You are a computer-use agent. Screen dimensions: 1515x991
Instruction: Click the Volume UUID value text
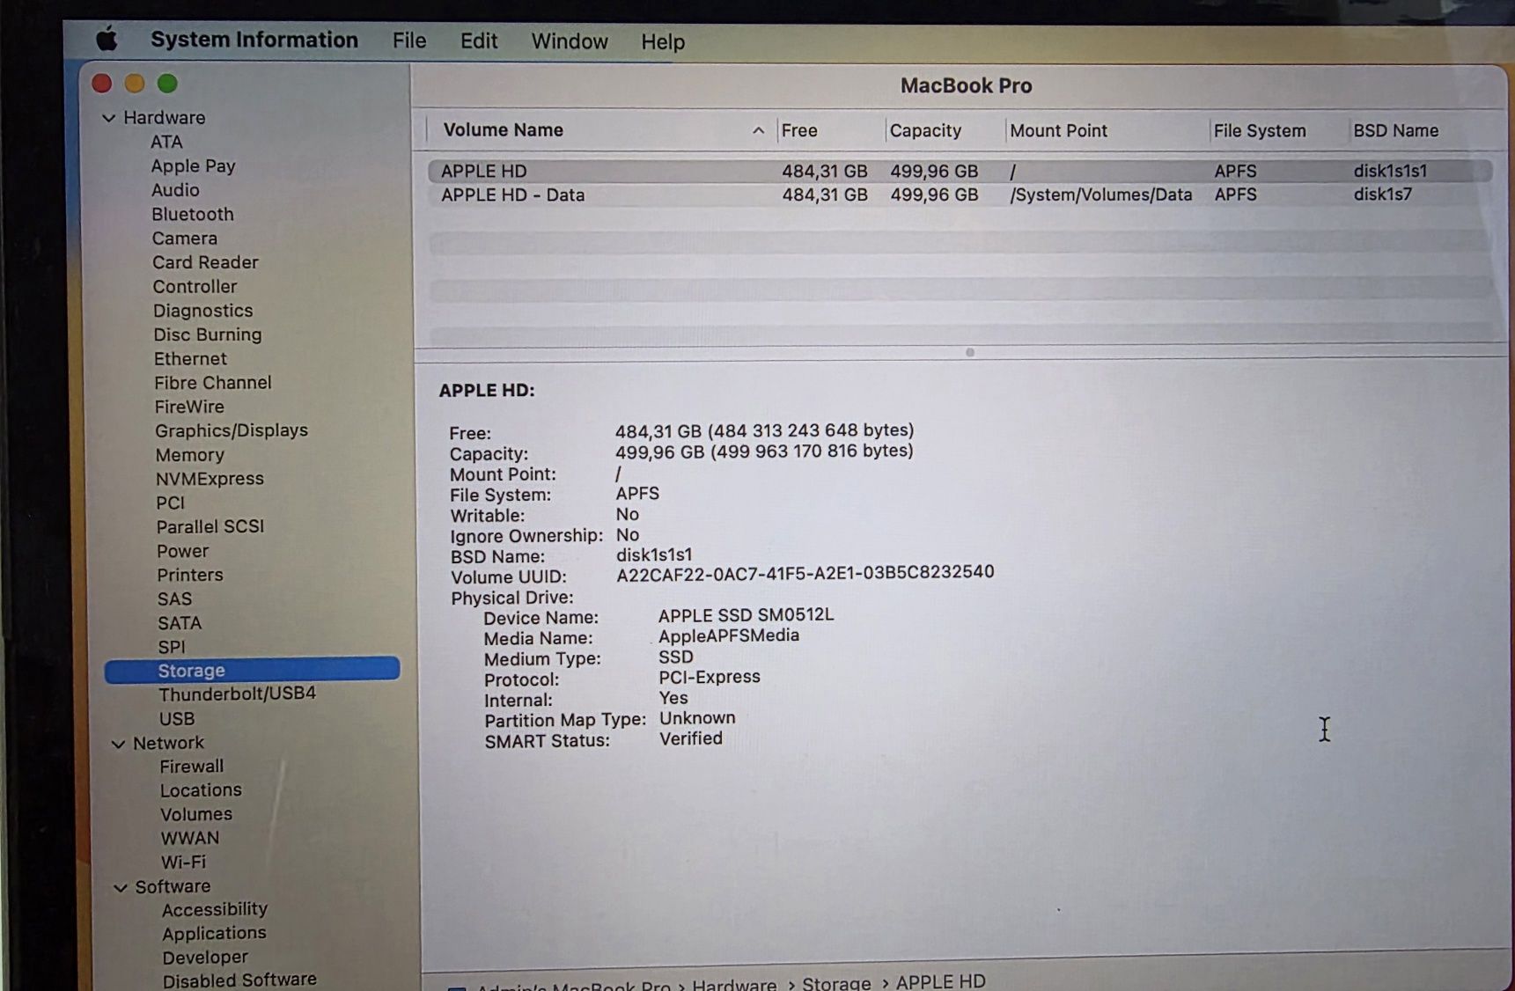click(805, 572)
